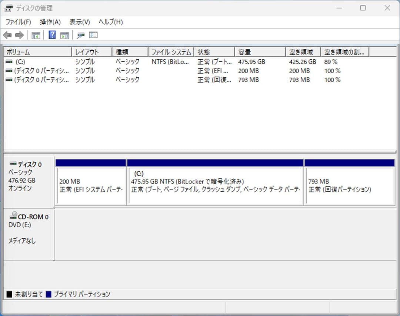The height and width of the screenshot is (316, 400).
Task: Toggle the console tree visibility icon
Action: click(36, 35)
